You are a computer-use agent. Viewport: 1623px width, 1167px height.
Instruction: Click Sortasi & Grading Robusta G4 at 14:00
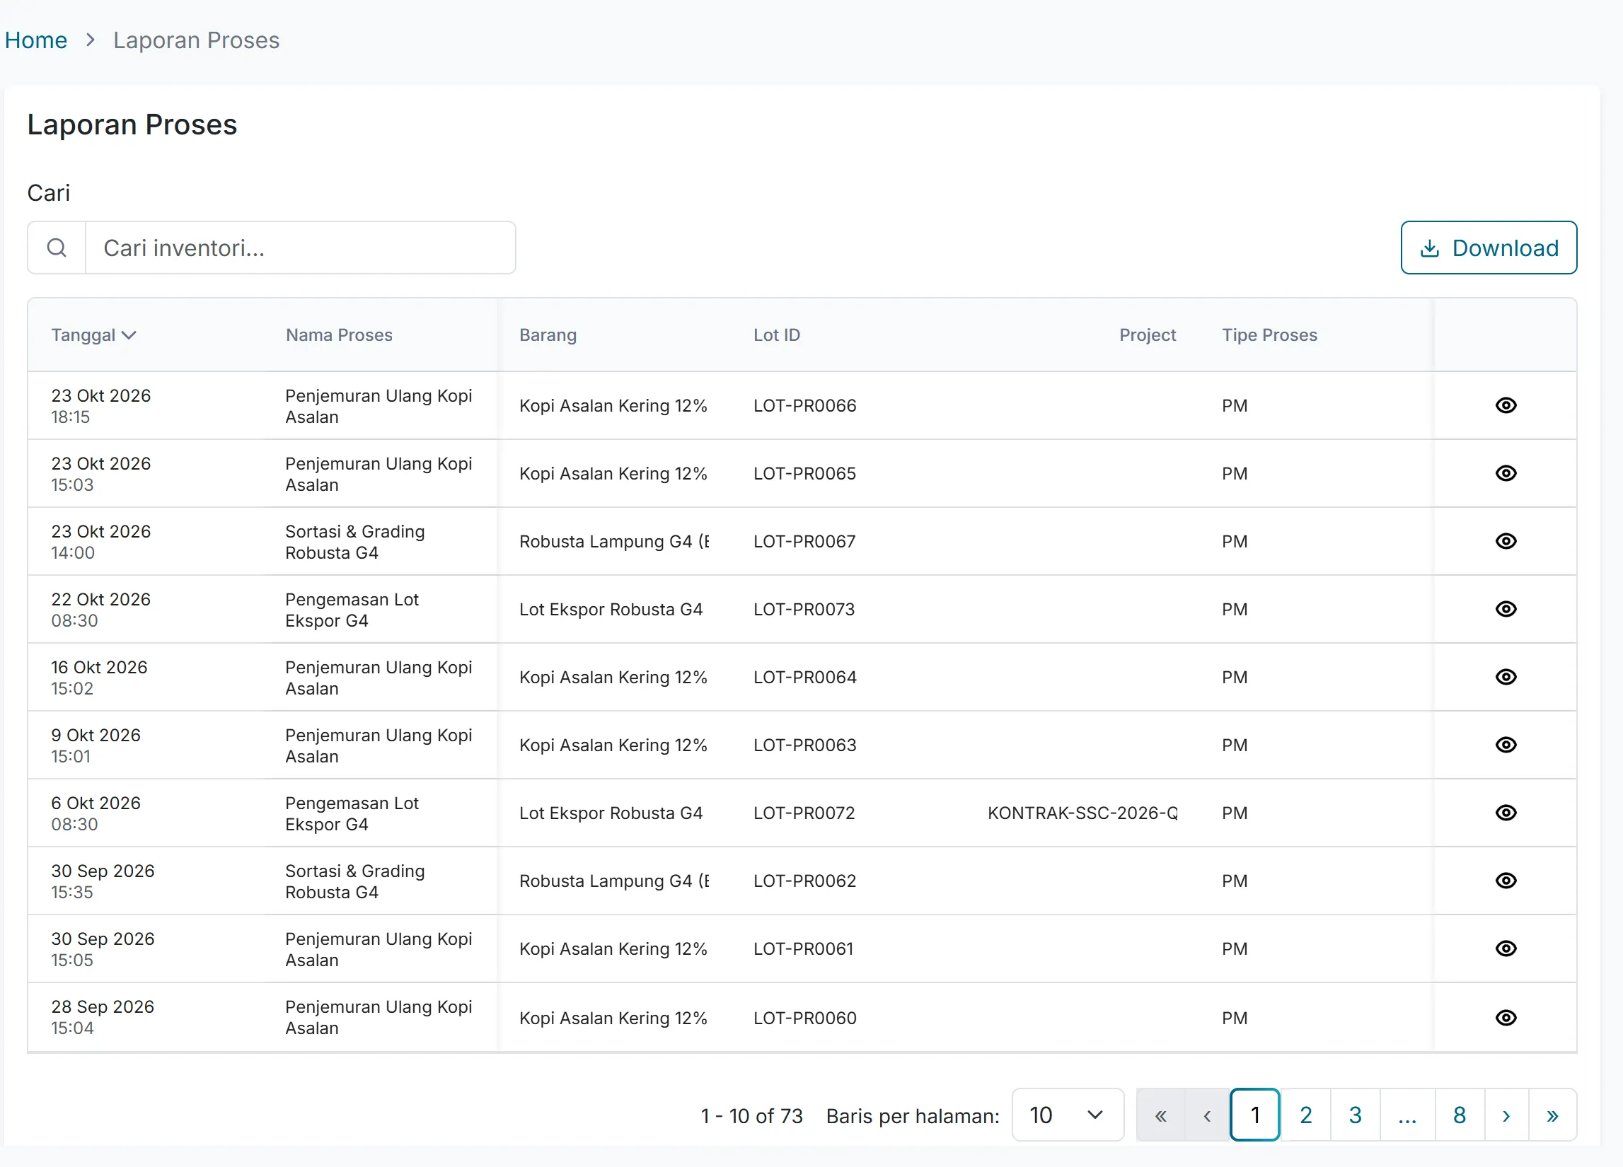[x=355, y=542]
